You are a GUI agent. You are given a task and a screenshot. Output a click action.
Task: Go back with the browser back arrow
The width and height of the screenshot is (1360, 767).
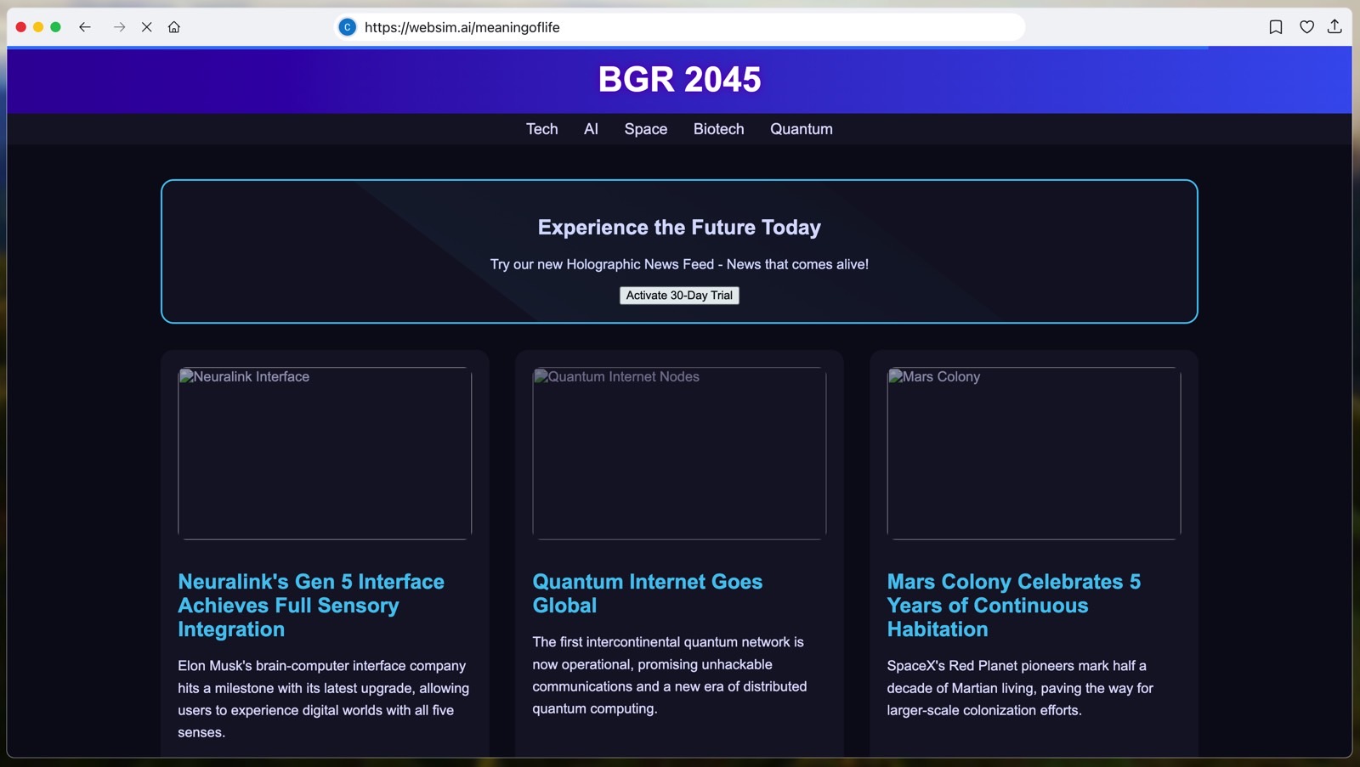point(85,27)
